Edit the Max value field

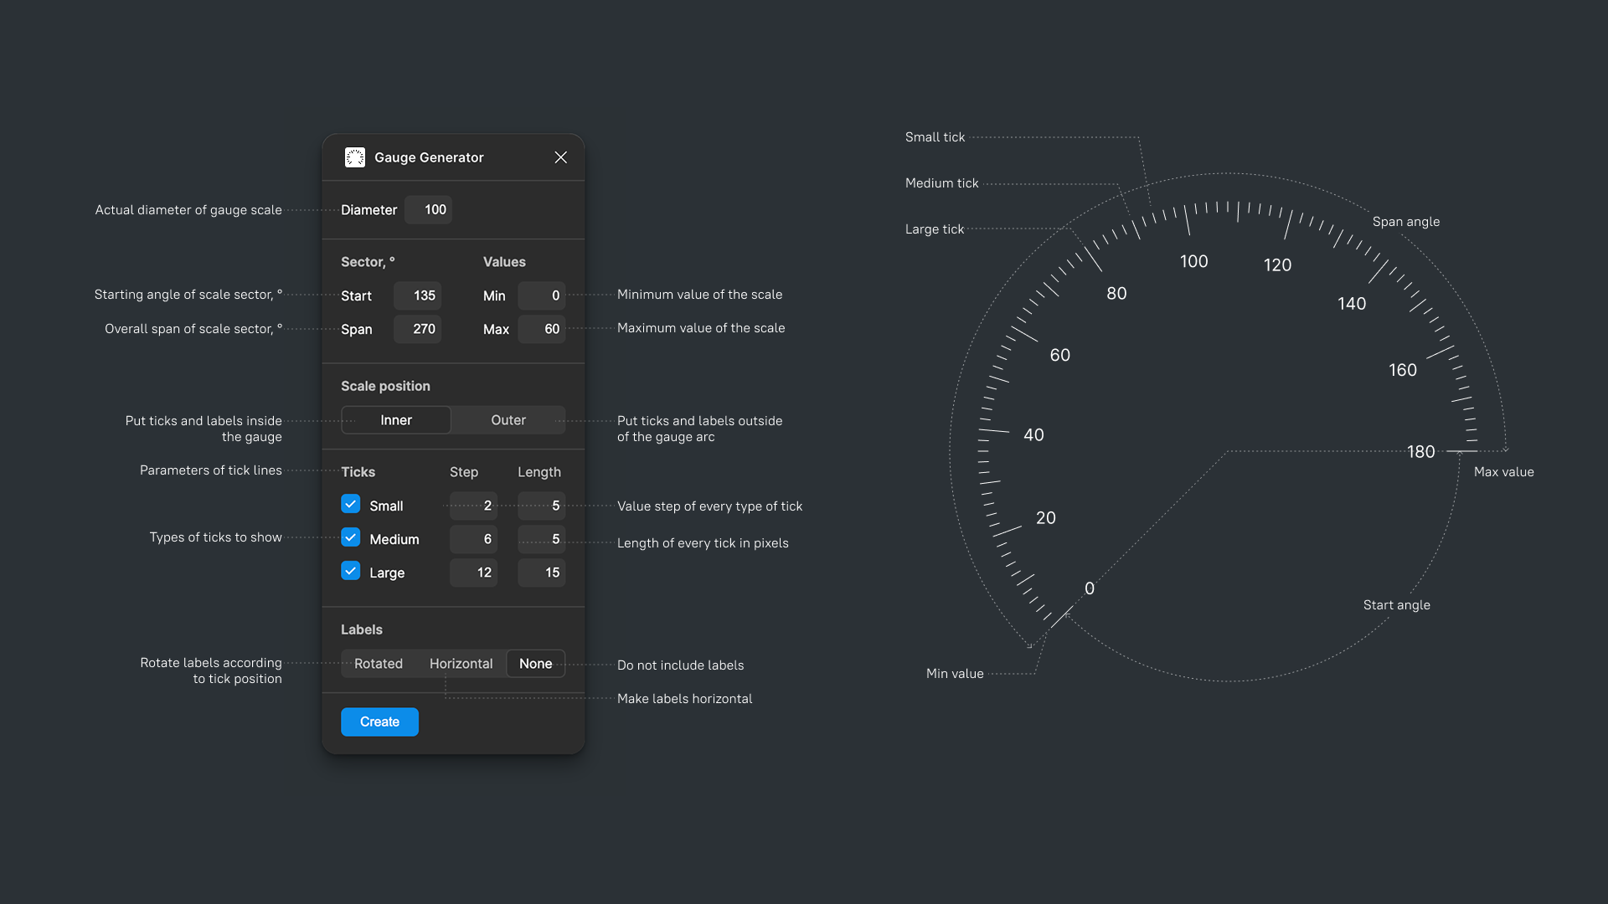tap(542, 329)
